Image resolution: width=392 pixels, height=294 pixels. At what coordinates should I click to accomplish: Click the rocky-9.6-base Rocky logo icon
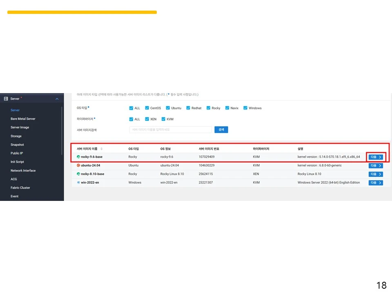click(78, 157)
